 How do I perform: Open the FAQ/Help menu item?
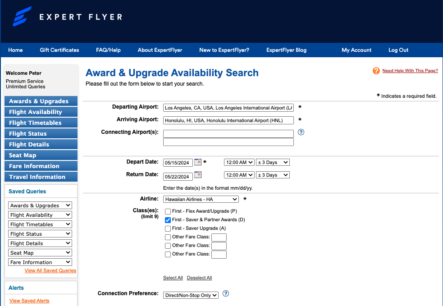tap(108, 50)
